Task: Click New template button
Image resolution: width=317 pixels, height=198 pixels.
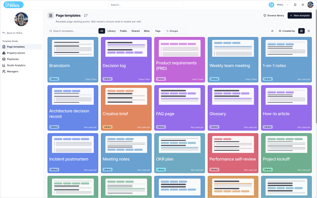Action: (x=300, y=16)
